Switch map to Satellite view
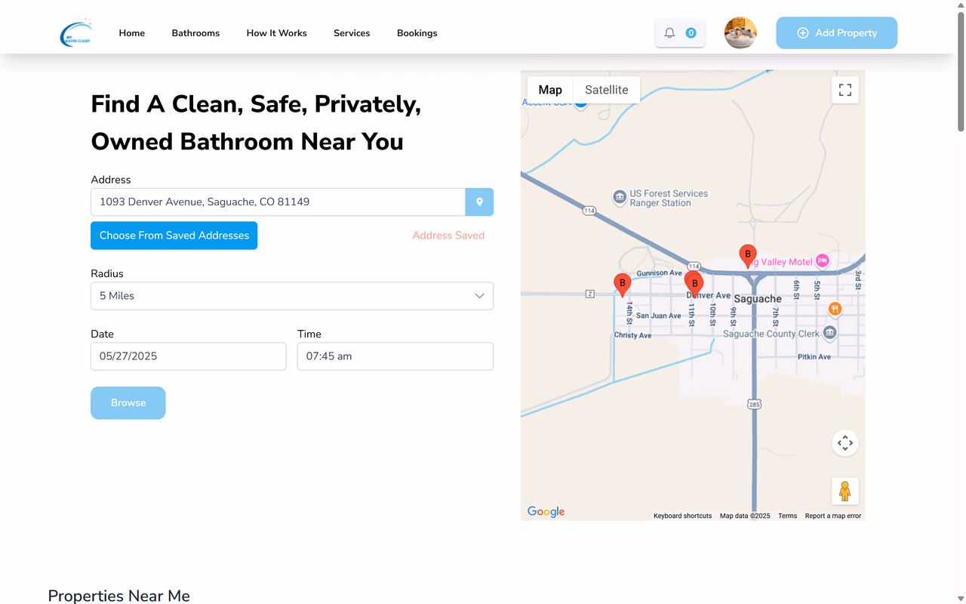 606,90
